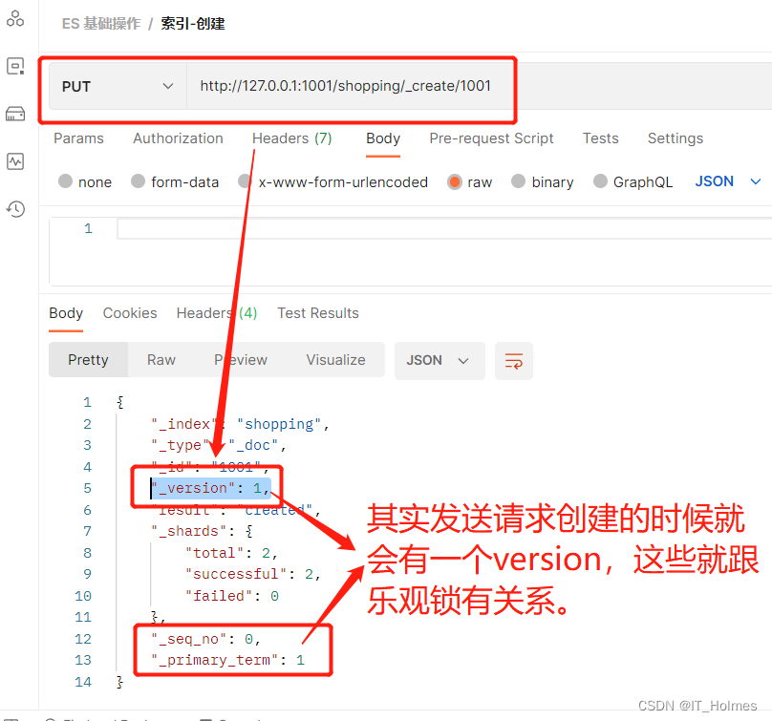Open the request Headers (7) tab
The image size is (772, 721).
tap(292, 138)
